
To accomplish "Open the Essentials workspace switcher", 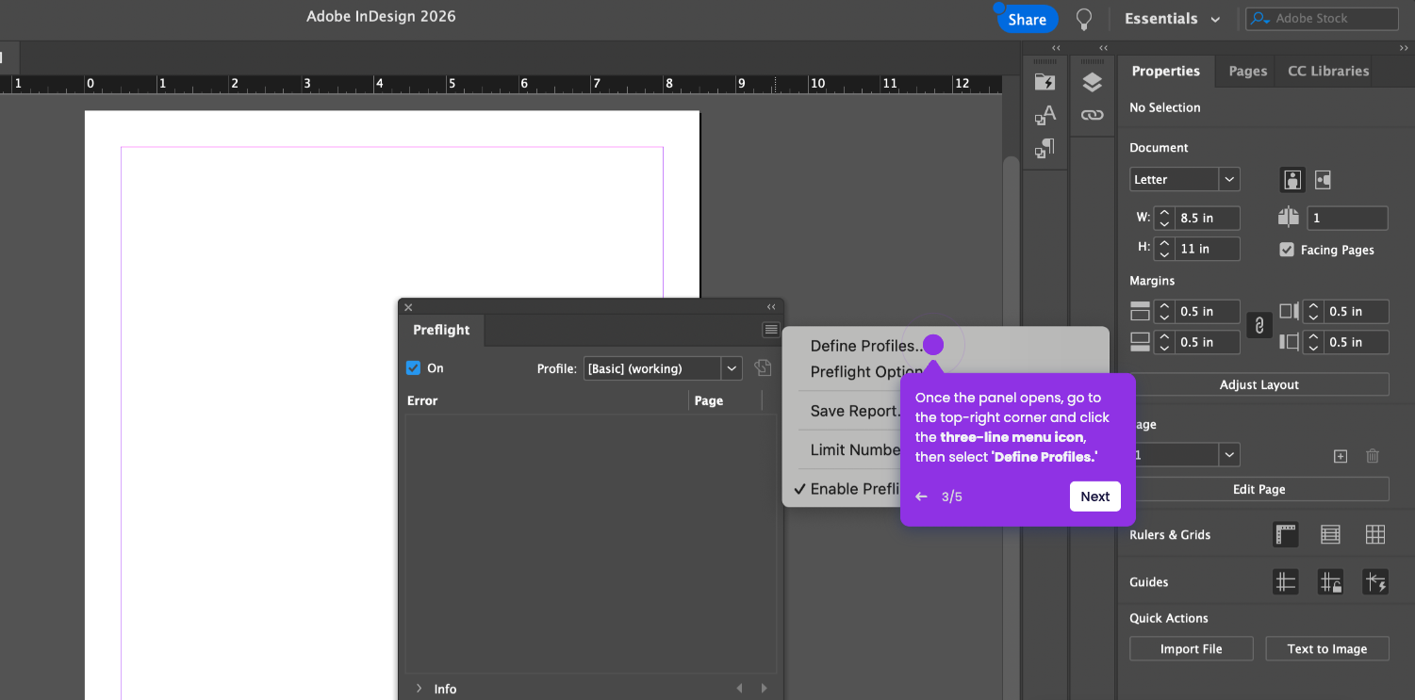I will [x=1173, y=19].
